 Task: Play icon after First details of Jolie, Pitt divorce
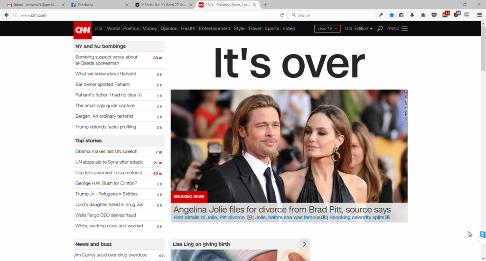click(249, 217)
